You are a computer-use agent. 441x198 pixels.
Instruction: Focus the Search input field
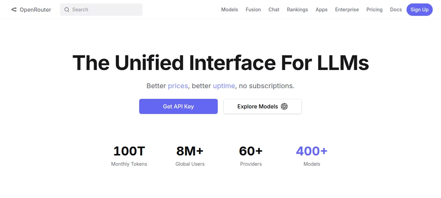click(x=101, y=10)
